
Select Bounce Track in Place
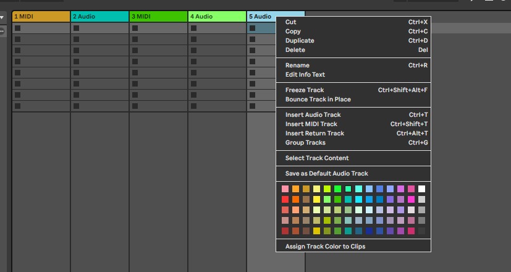point(353,100)
